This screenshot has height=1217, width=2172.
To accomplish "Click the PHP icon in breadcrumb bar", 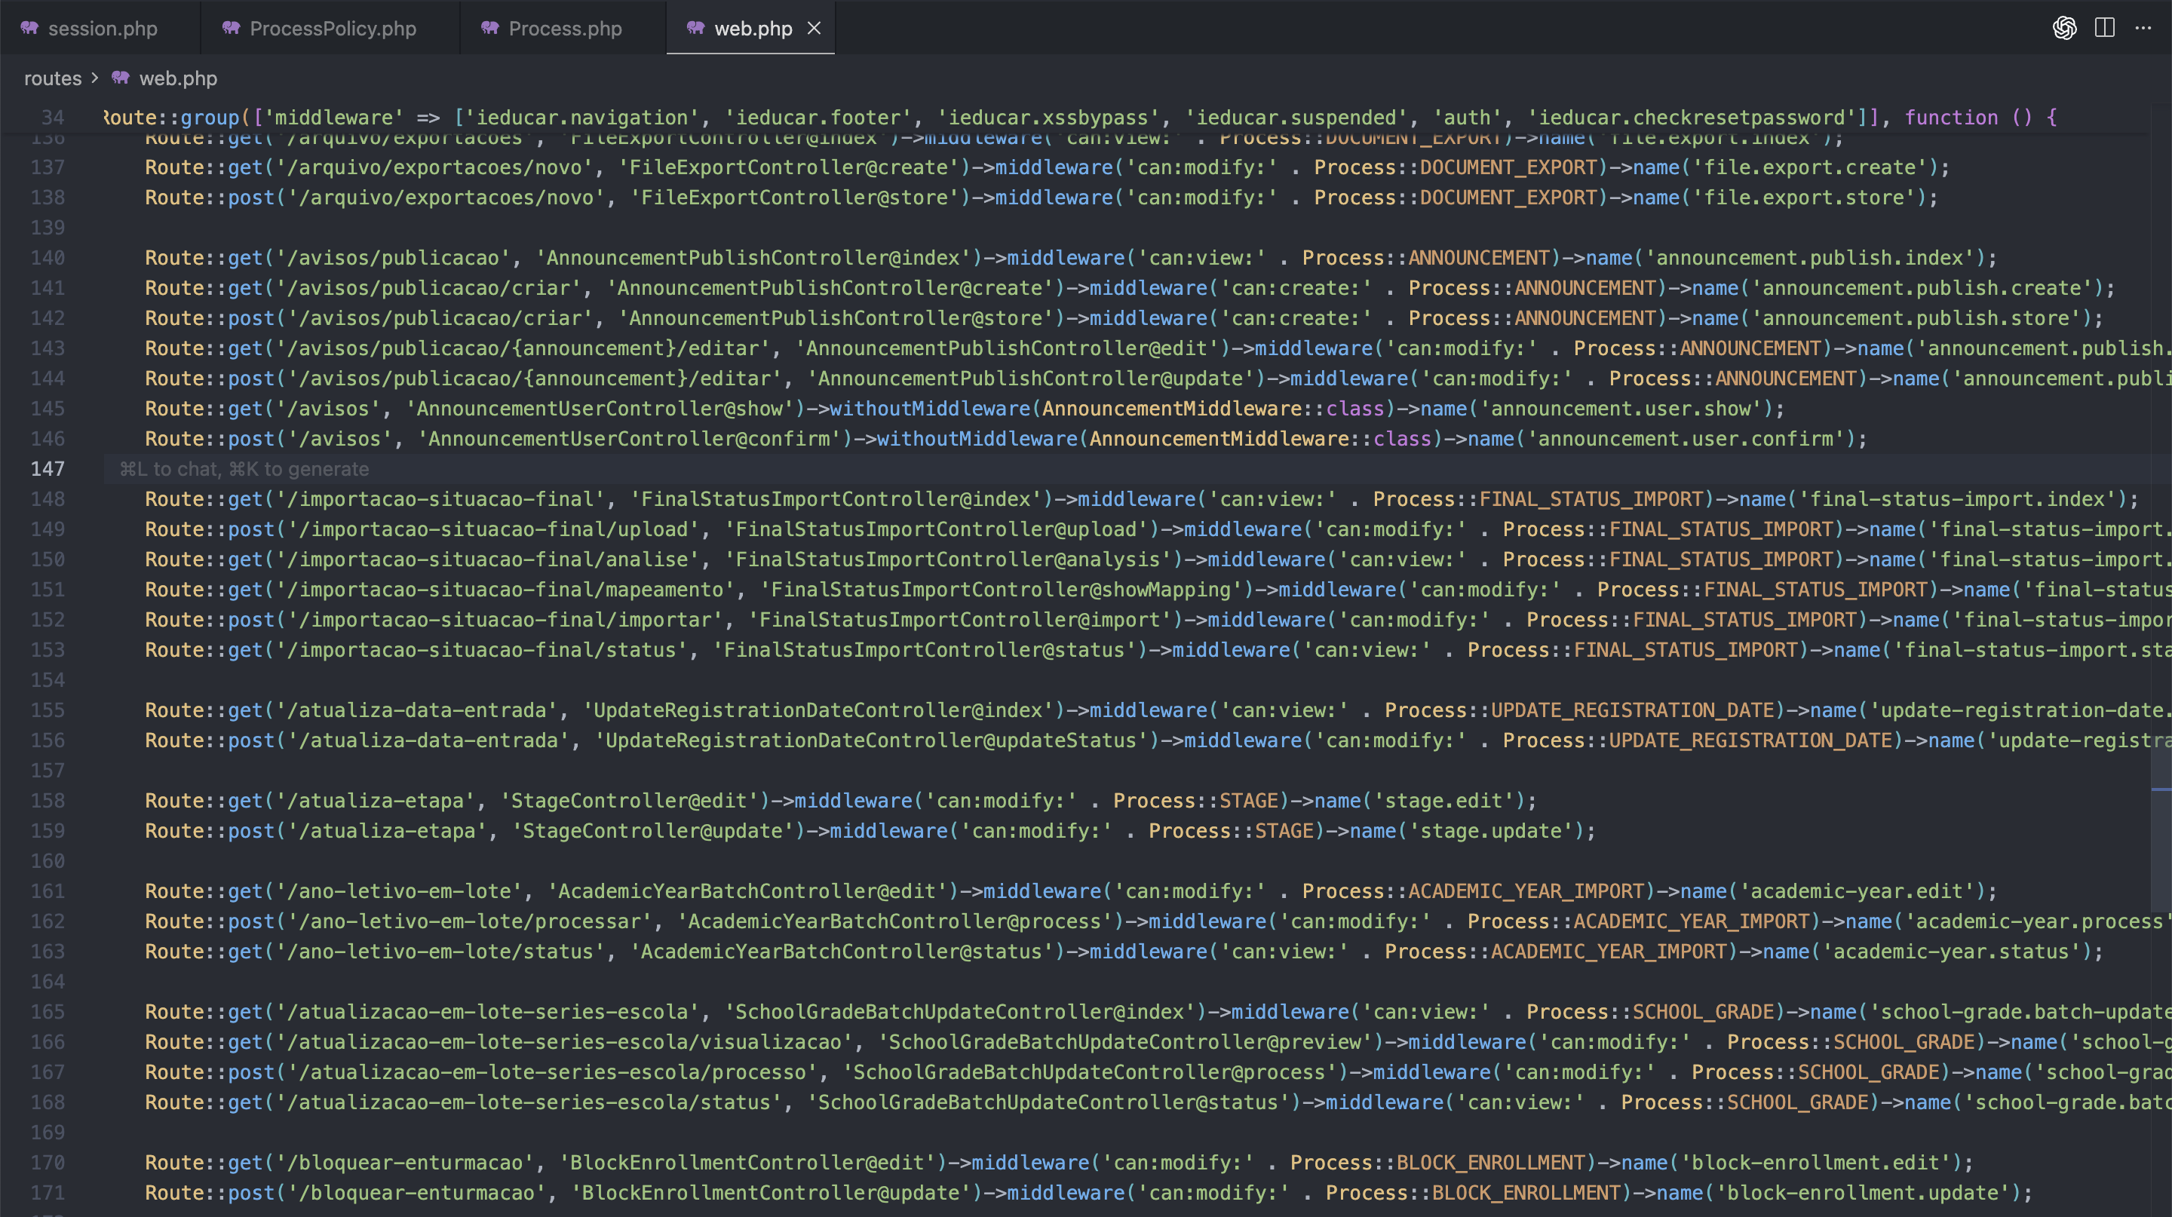I will tap(121, 78).
